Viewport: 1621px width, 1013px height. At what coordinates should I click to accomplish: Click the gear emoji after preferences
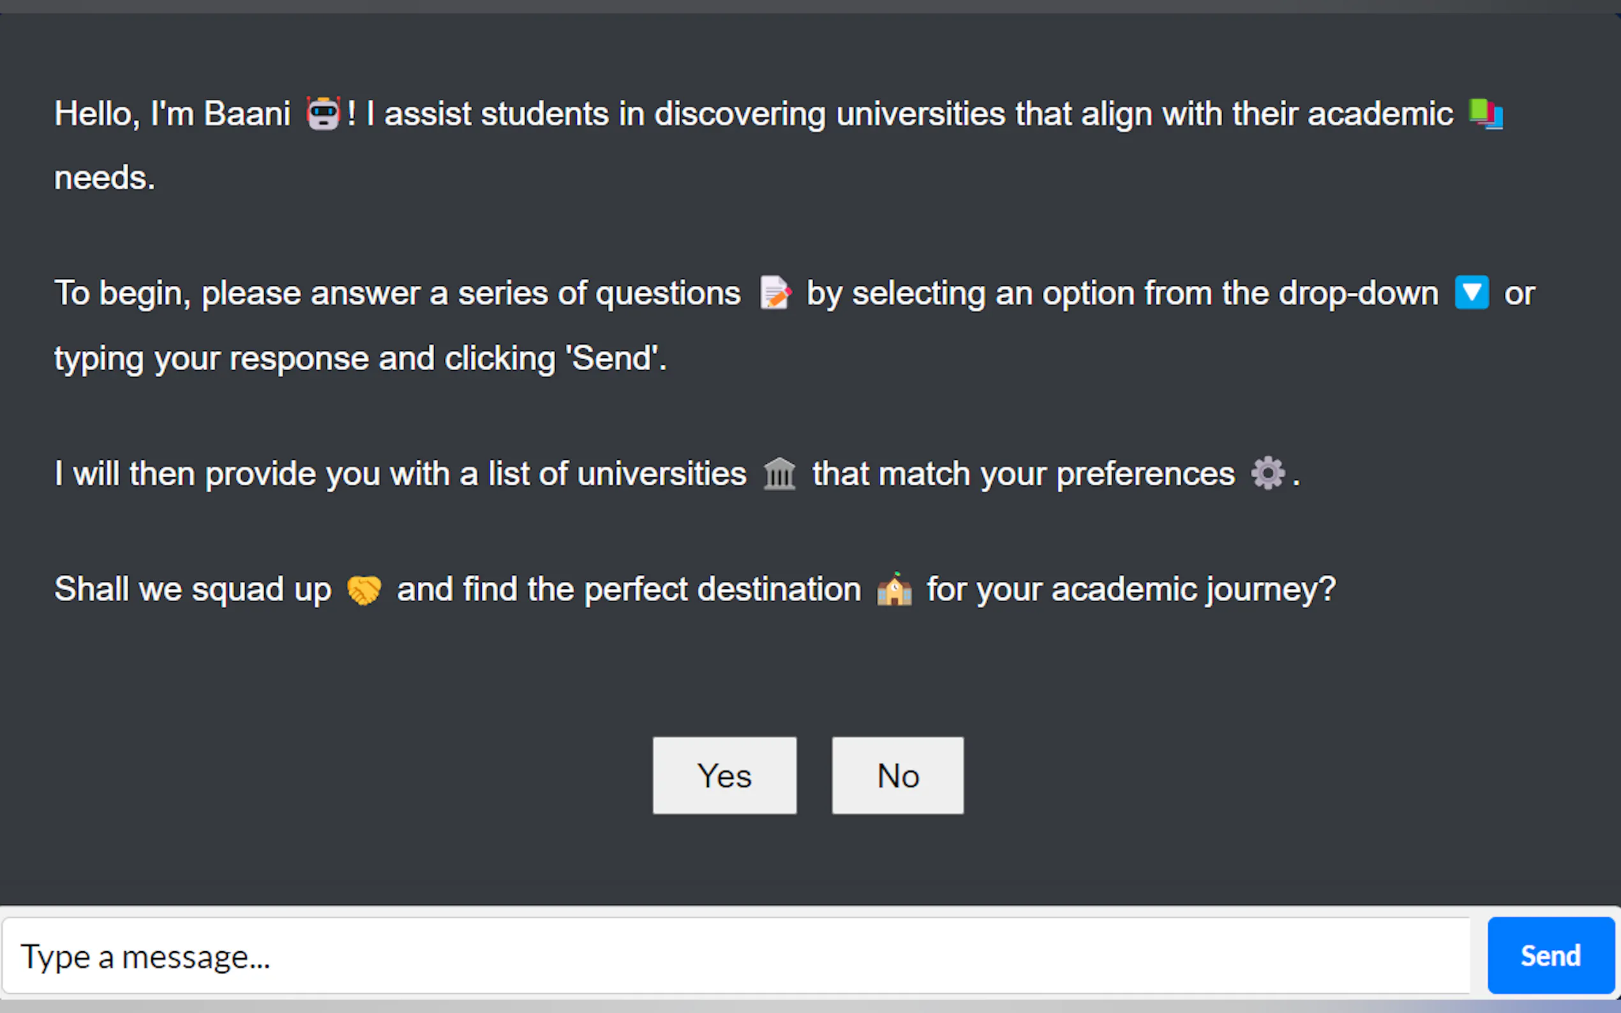coord(1267,474)
